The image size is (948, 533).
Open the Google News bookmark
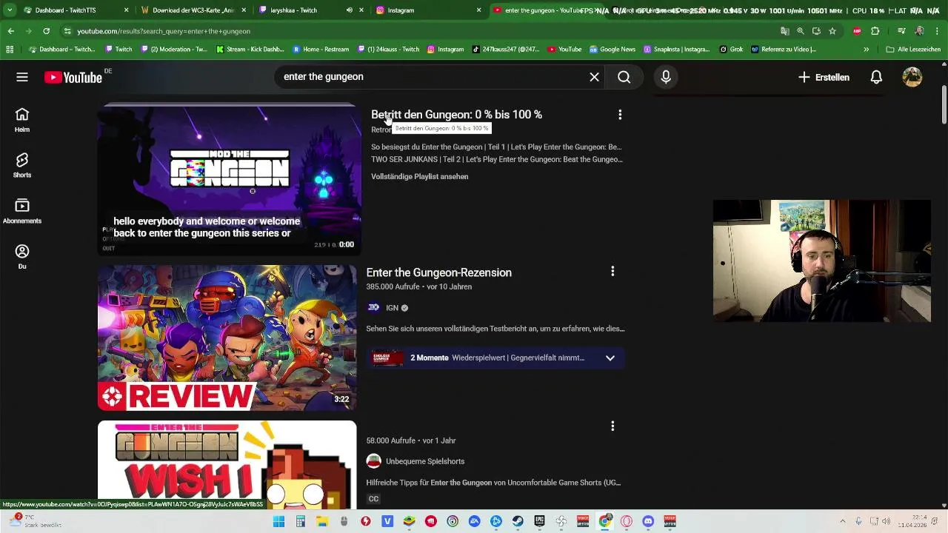coord(612,50)
